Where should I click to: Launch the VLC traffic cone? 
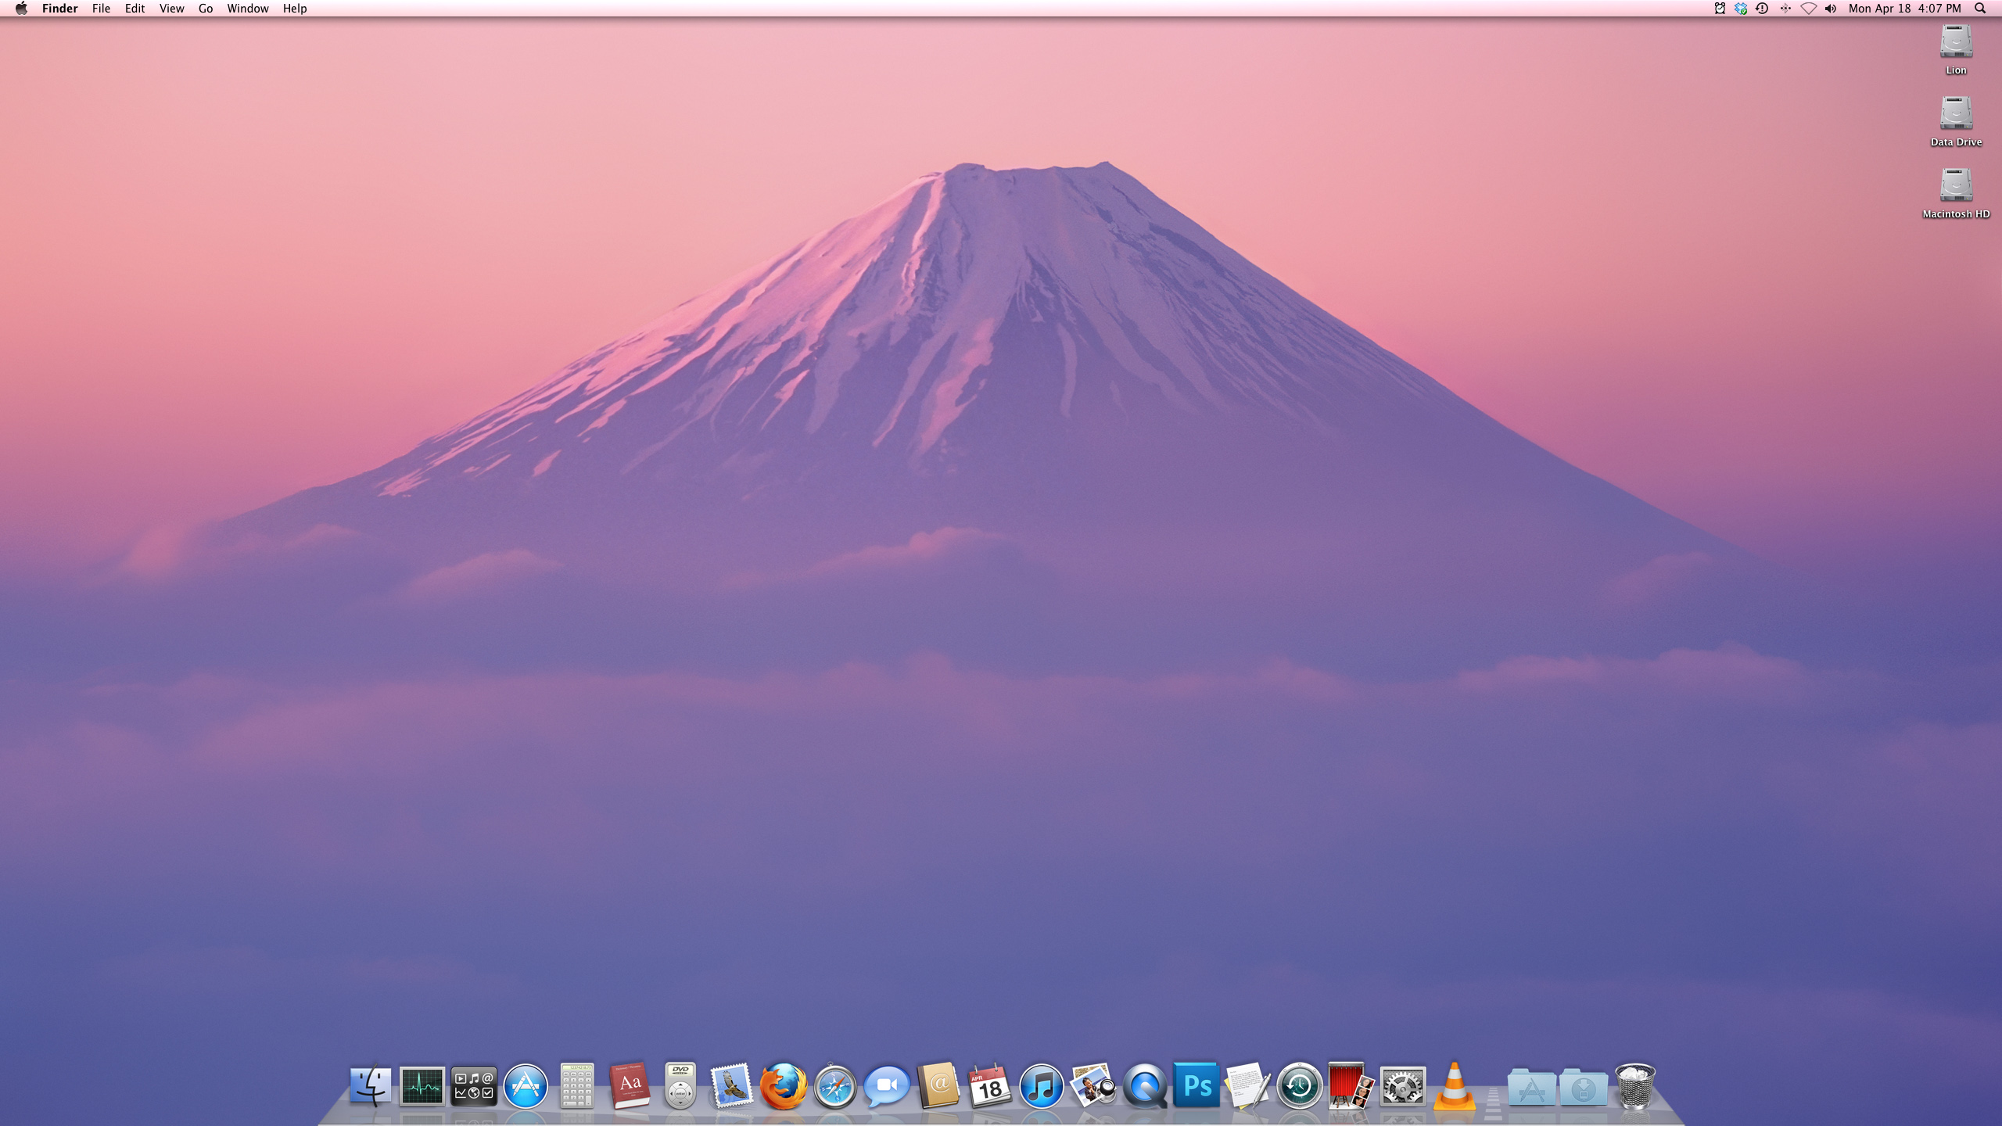(x=1454, y=1086)
